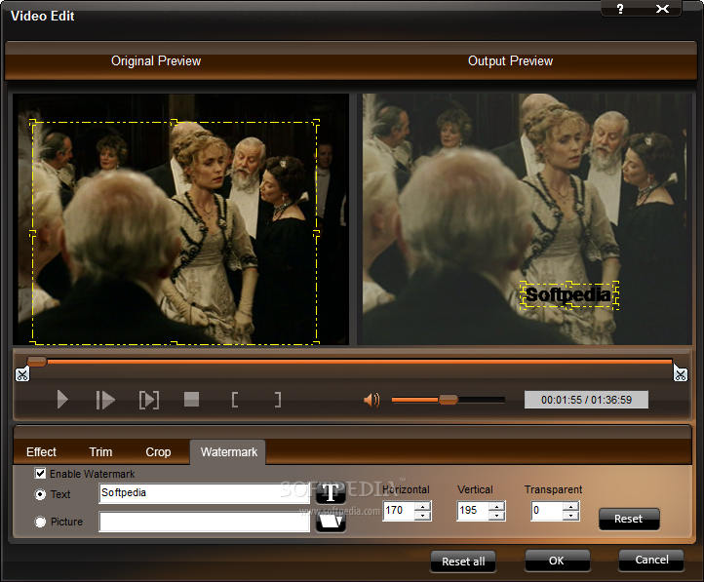Screen dimensions: 704x582
Task: Open the Crop tab
Action: [158, 452]
